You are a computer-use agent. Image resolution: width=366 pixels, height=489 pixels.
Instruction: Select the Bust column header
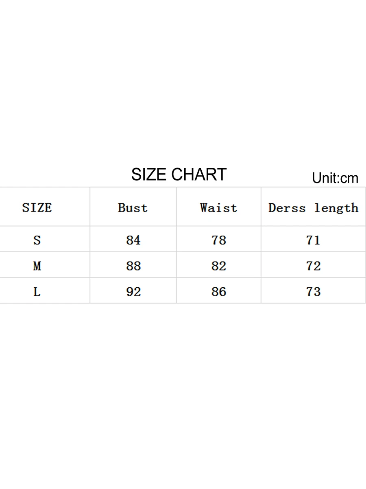[x=133, y=207]
